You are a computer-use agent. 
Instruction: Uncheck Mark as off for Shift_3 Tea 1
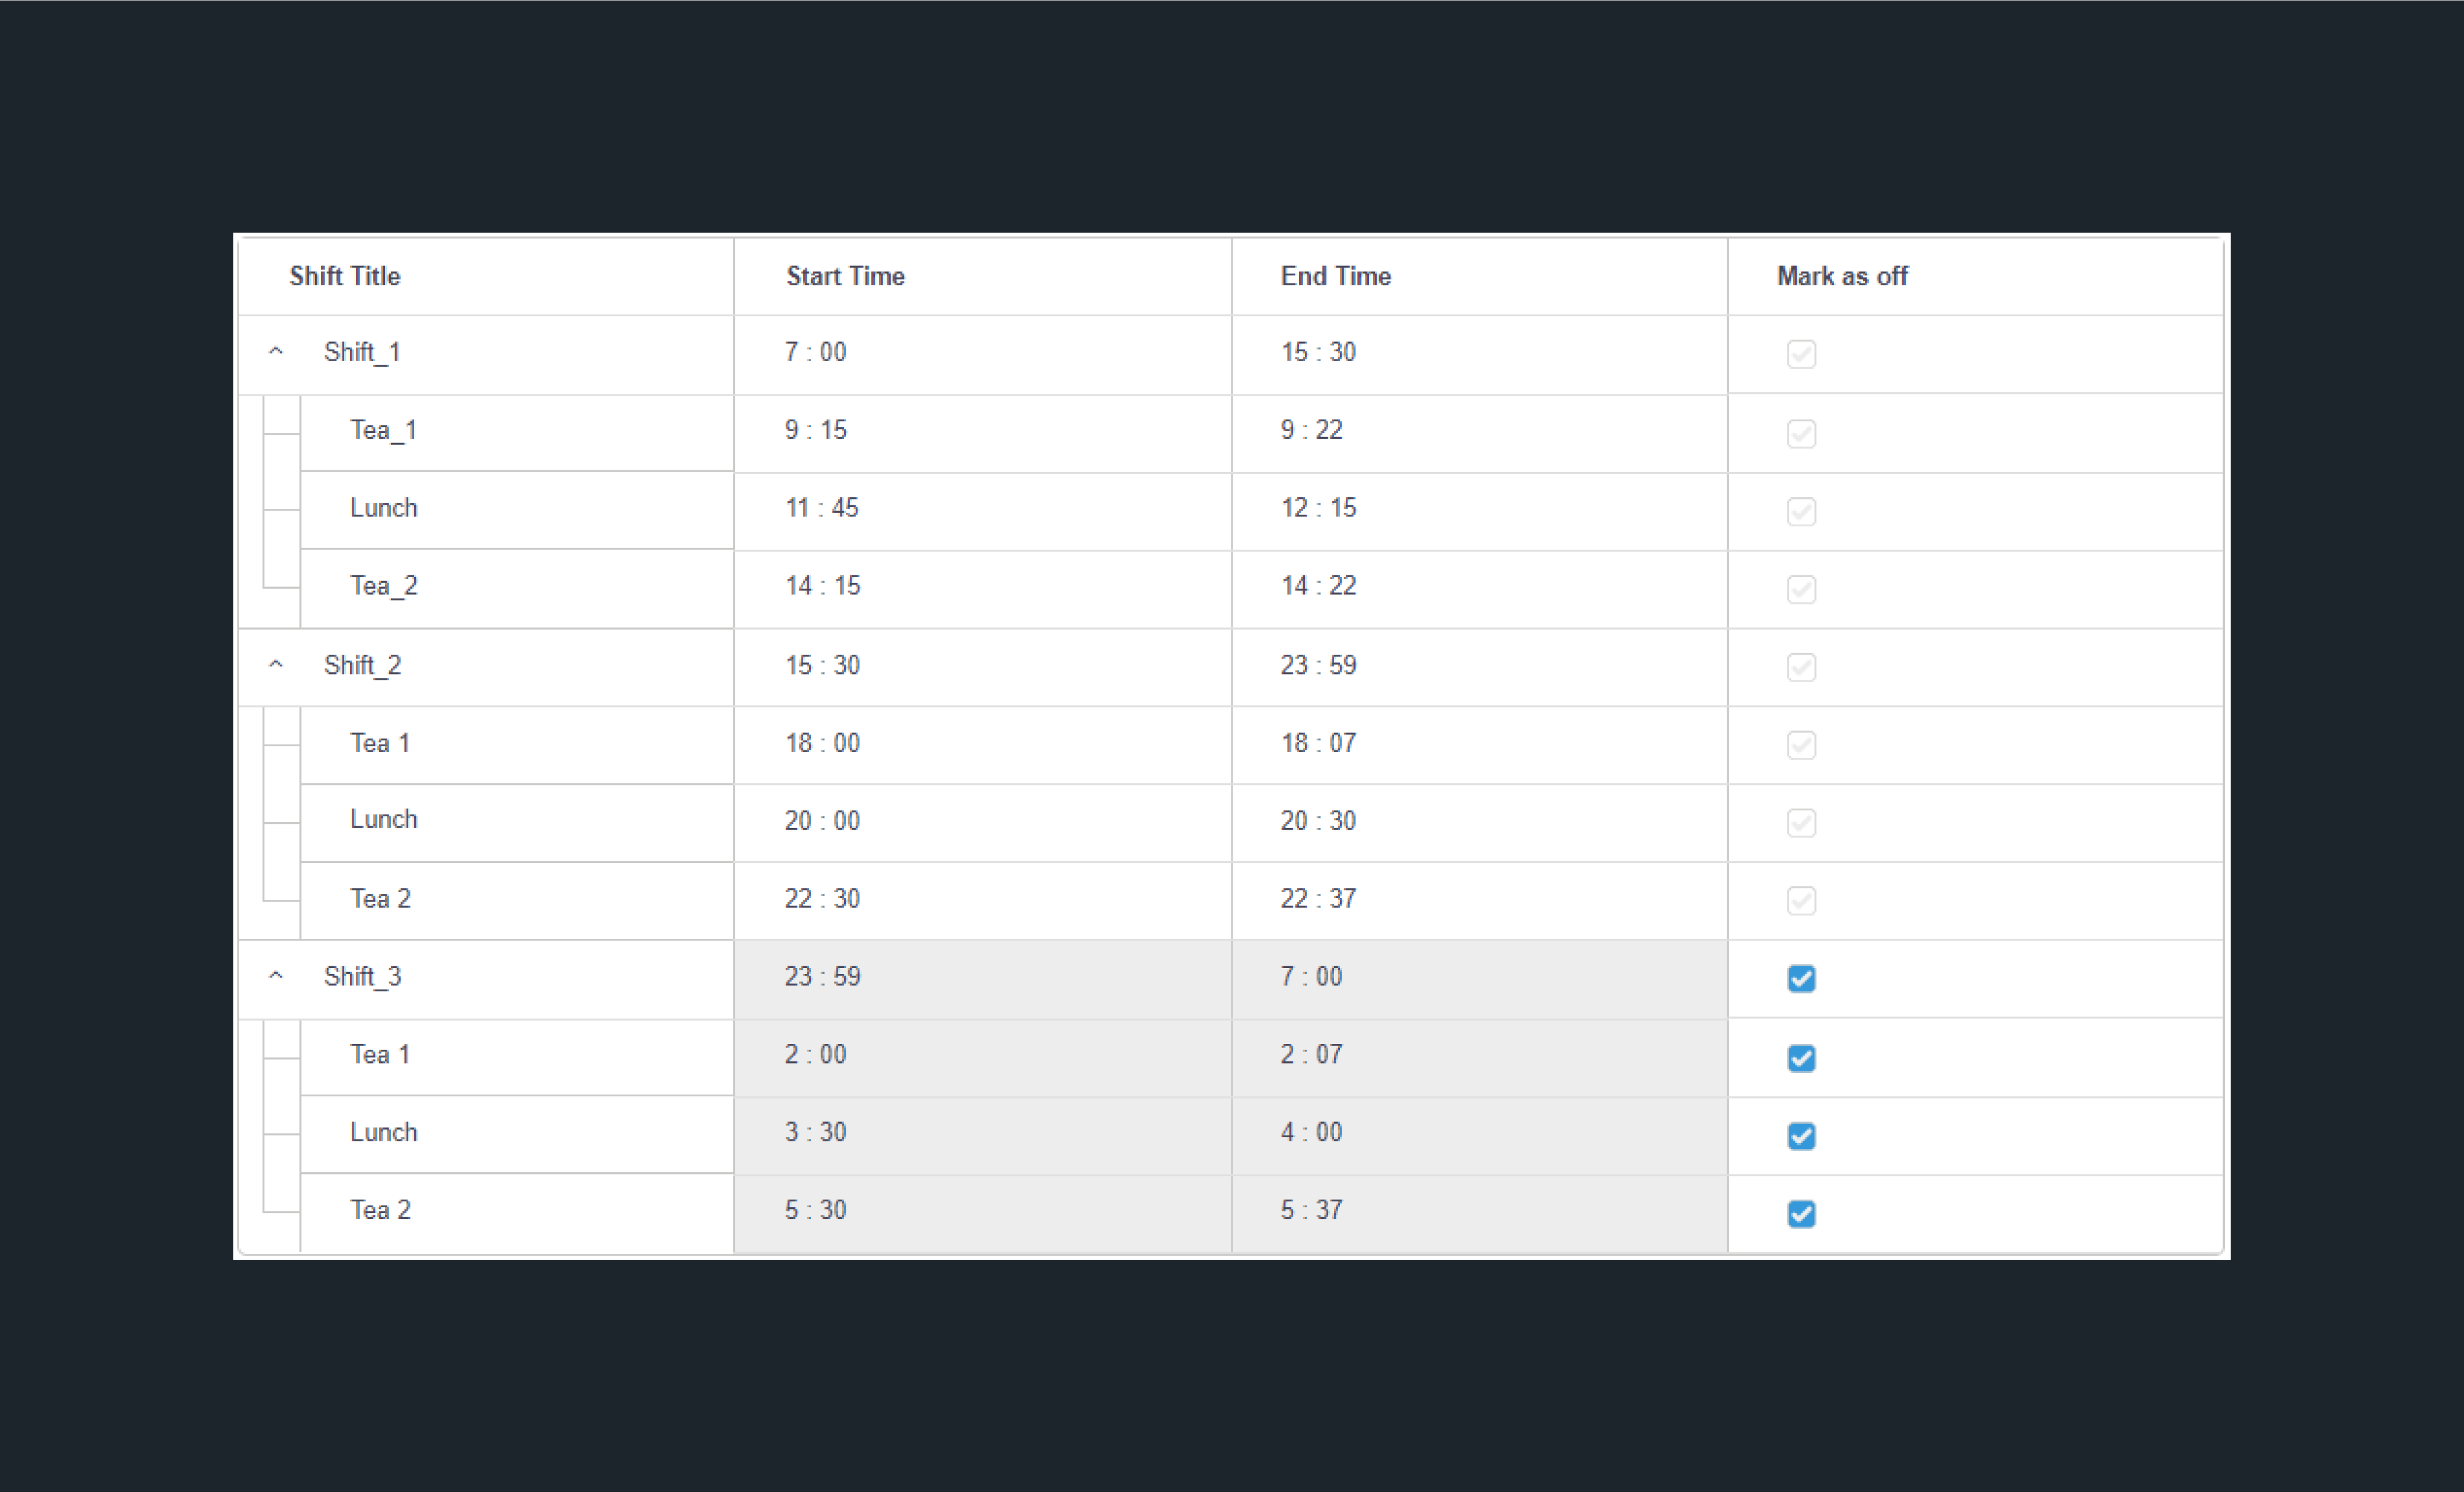[x=1801, y=1058]
